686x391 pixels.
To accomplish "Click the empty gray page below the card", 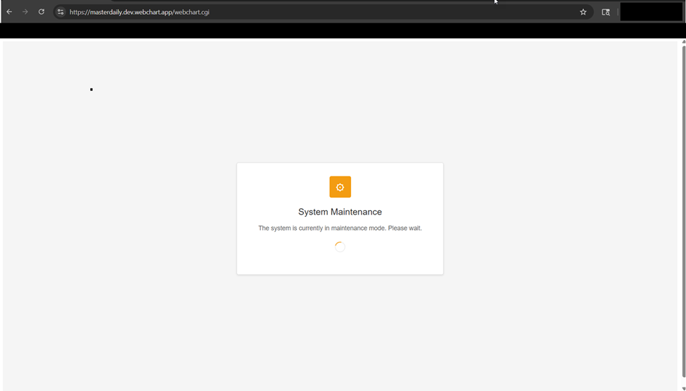I will pos(340,331).
